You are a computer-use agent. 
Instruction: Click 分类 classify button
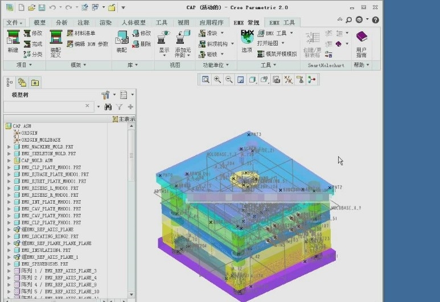coord(33,54)
